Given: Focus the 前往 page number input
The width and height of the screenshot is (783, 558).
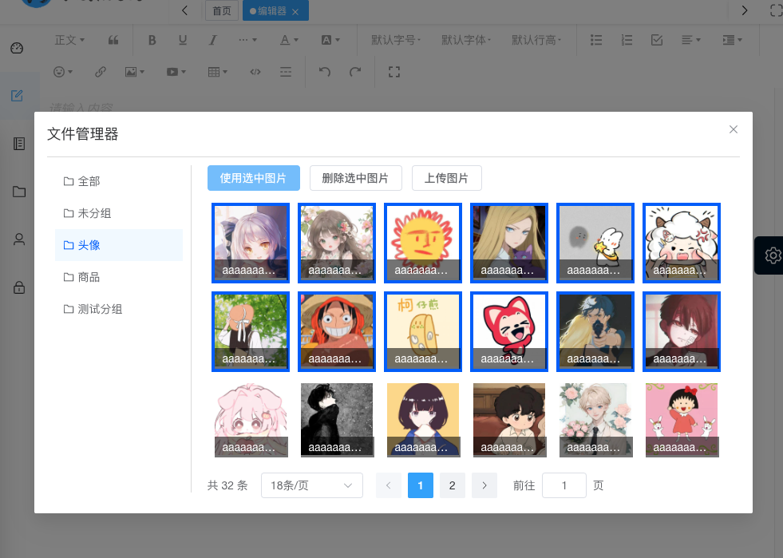Looking at the screenshot, I should point(564,485).
